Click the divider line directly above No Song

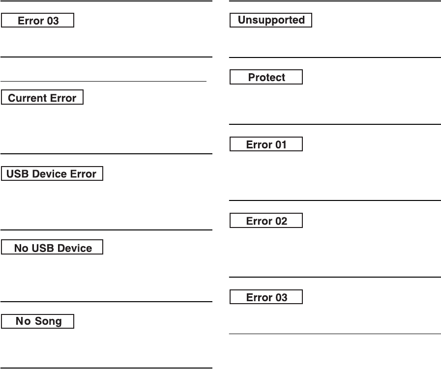pos(106,302)
